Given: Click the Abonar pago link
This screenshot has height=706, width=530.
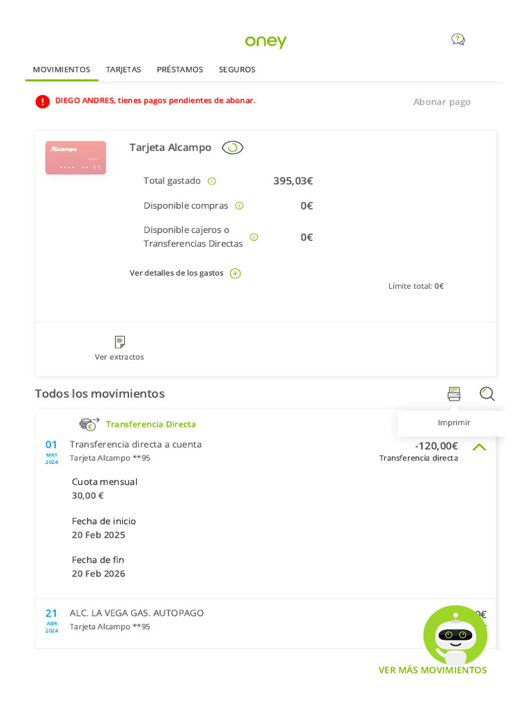Looking at the screenshot, I should coord(442,102).
